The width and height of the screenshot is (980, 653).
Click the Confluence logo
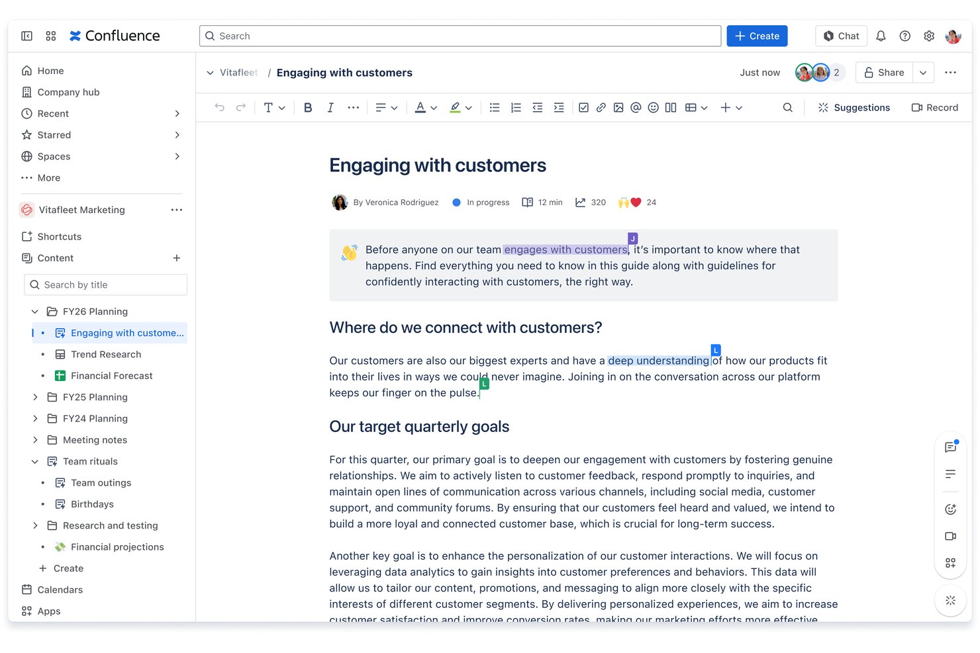coord(115,36)
